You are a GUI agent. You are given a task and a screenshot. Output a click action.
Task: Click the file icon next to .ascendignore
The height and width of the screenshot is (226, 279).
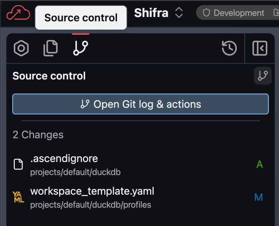[x=18, y=164]
